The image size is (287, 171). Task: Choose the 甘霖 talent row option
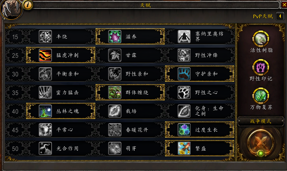[x=130, y=55]
